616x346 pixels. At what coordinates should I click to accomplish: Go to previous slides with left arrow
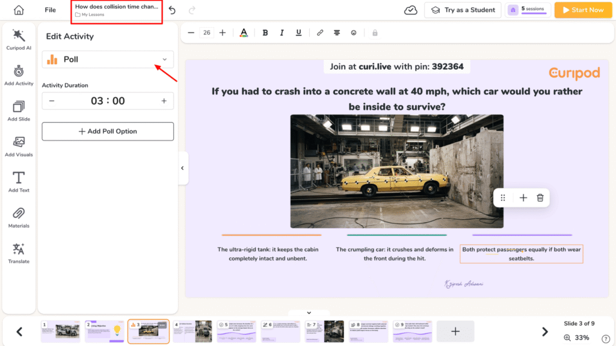pyautogui.click(x=19, y=332)
